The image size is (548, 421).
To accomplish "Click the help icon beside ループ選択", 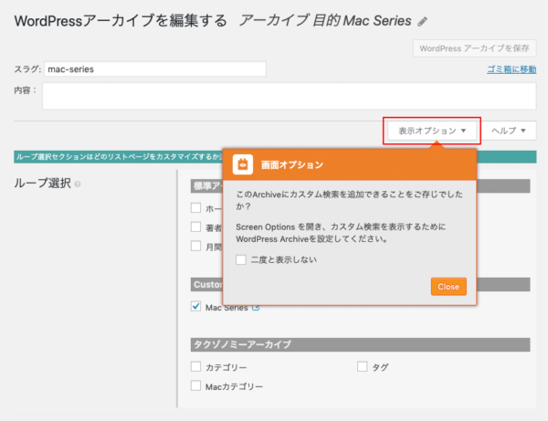I will pos(78,184).
